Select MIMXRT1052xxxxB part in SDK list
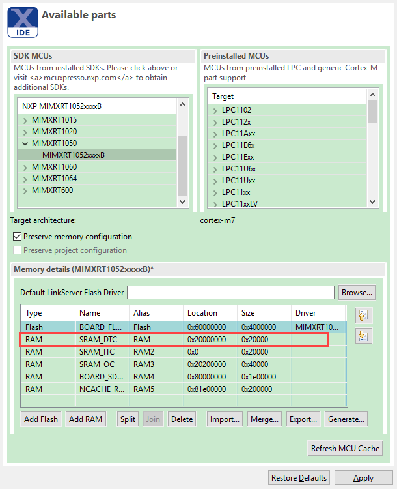Image resolution: width=397 pixels, height=489 pixels. pyautogui.click(x=74, y=155)
